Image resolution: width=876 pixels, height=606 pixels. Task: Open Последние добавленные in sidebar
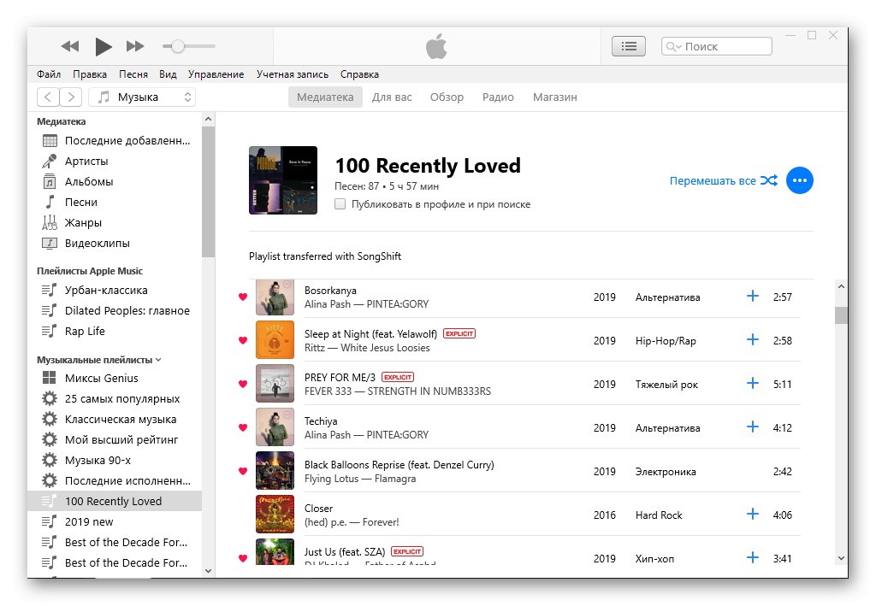click(x=115, y=141)
